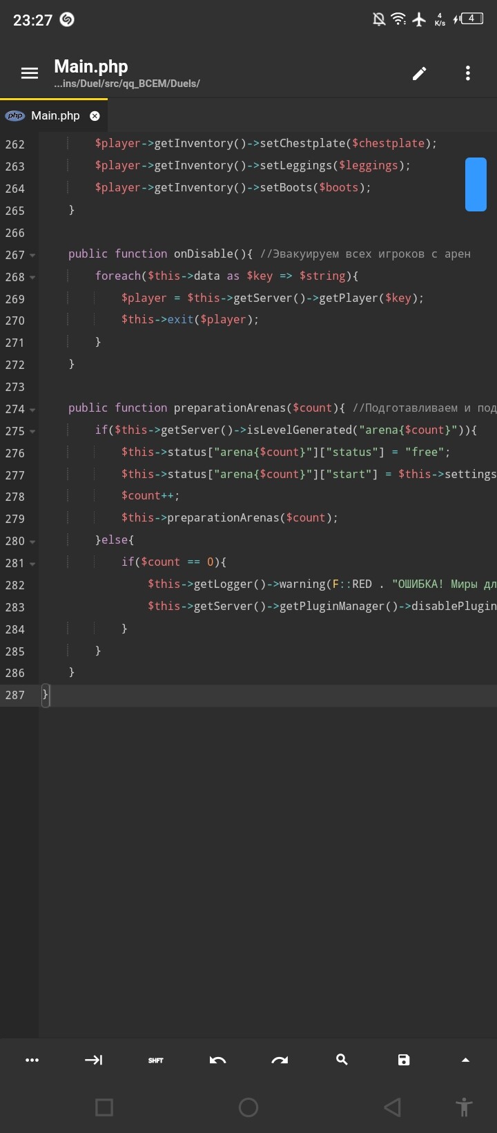Toggle the SHIFT selection key
The image size is (497, 1133).
pos(155,1060)
